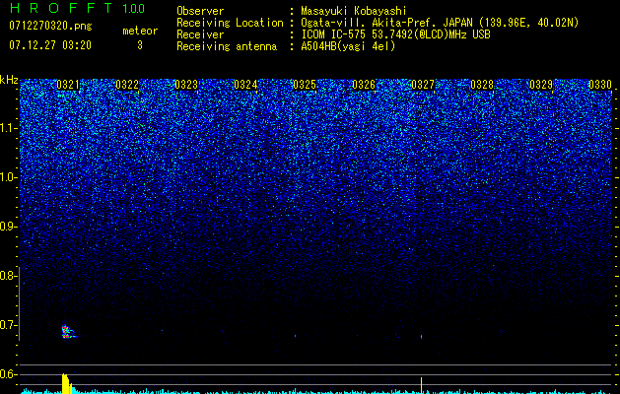Click the 0330 time marker label
The image size is (620, 394).
pos(600,85)
